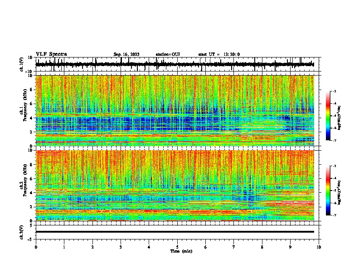
Task: Click the "Time (min)" axis label
Action: tap(181, 251)
